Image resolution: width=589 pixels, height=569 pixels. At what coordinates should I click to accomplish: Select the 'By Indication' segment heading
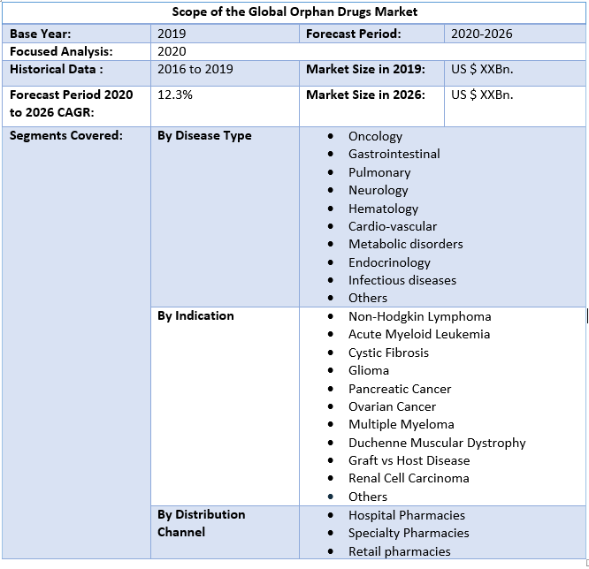coord(195,315)
